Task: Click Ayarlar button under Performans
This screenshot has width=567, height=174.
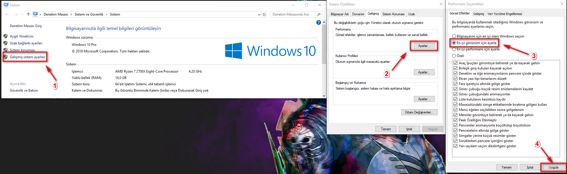Action: tap(424, 46)
